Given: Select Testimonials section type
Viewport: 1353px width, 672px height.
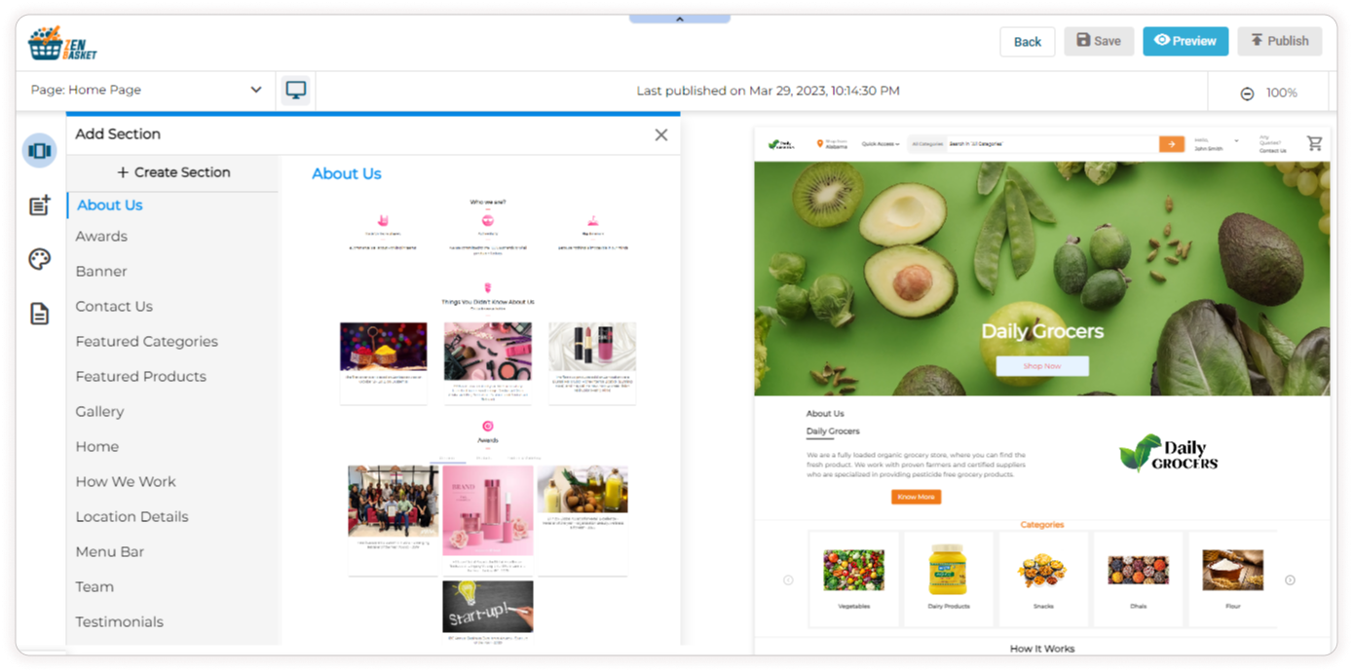Looking at the screenshot, I should (x=119, y=622).
